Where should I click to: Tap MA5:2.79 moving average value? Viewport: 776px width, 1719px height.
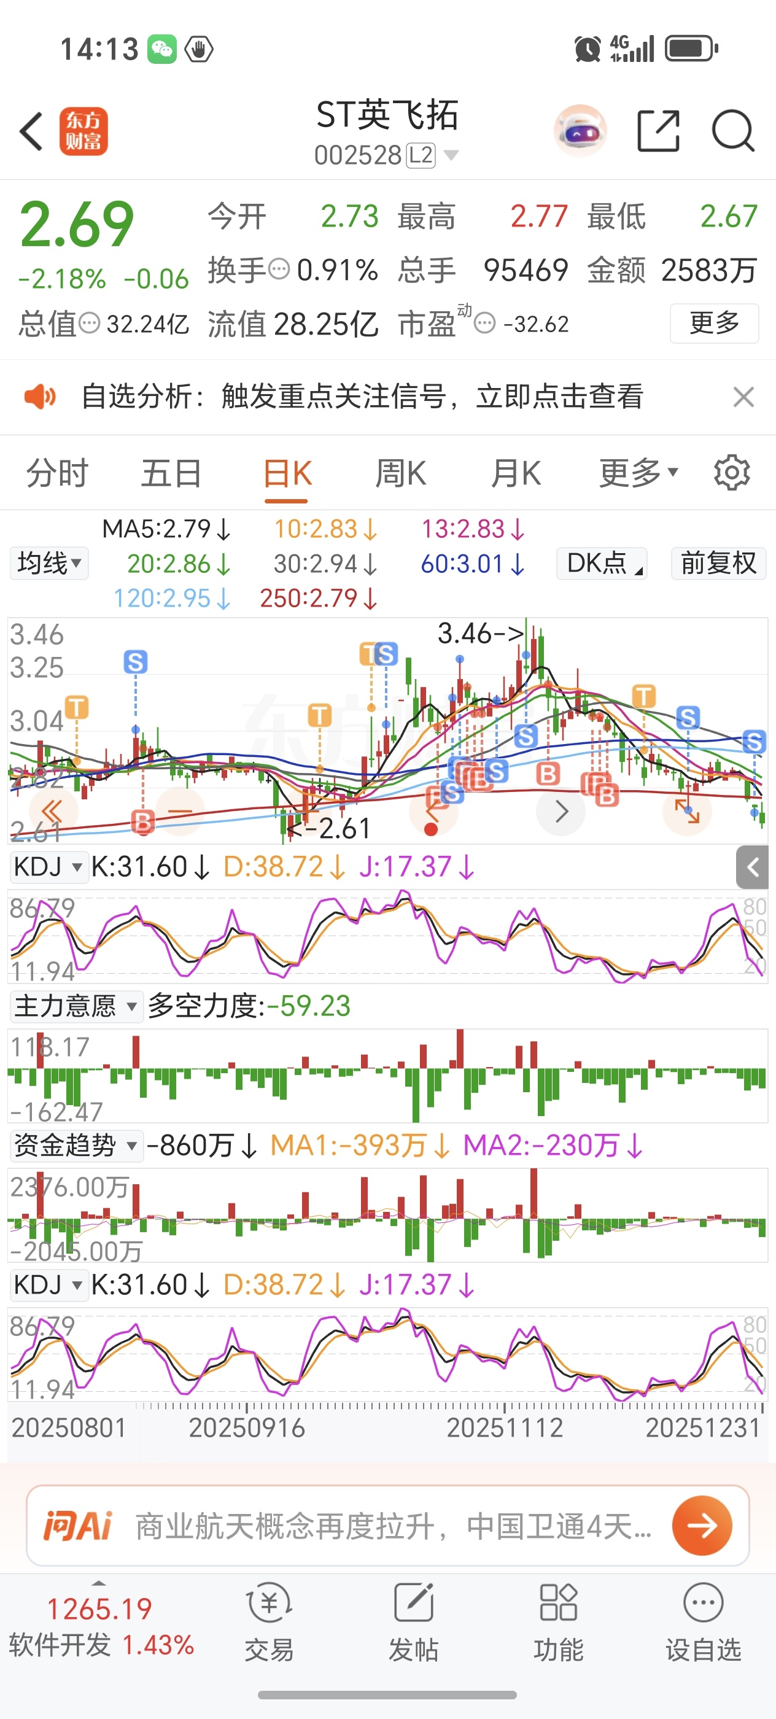166,529
